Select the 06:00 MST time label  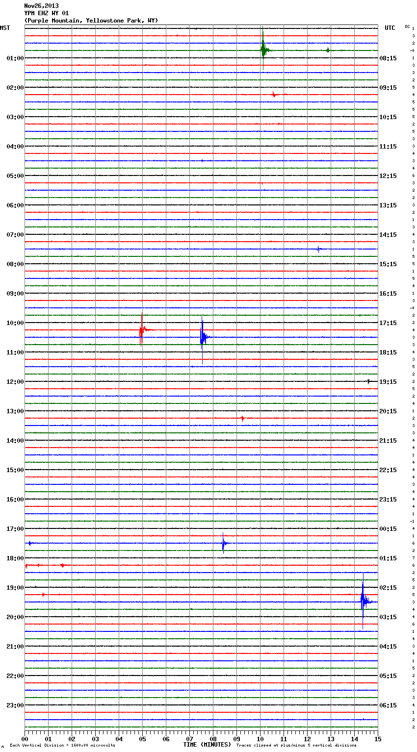pyautogui.click(x=15, y=205)
